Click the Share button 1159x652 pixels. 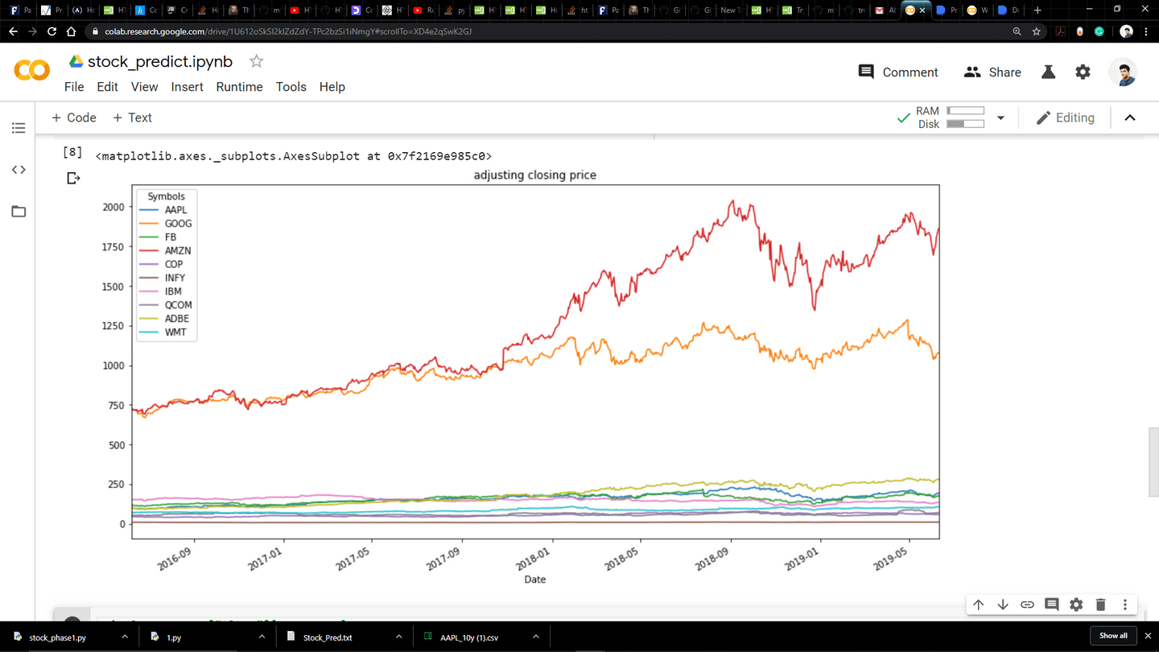992,72
